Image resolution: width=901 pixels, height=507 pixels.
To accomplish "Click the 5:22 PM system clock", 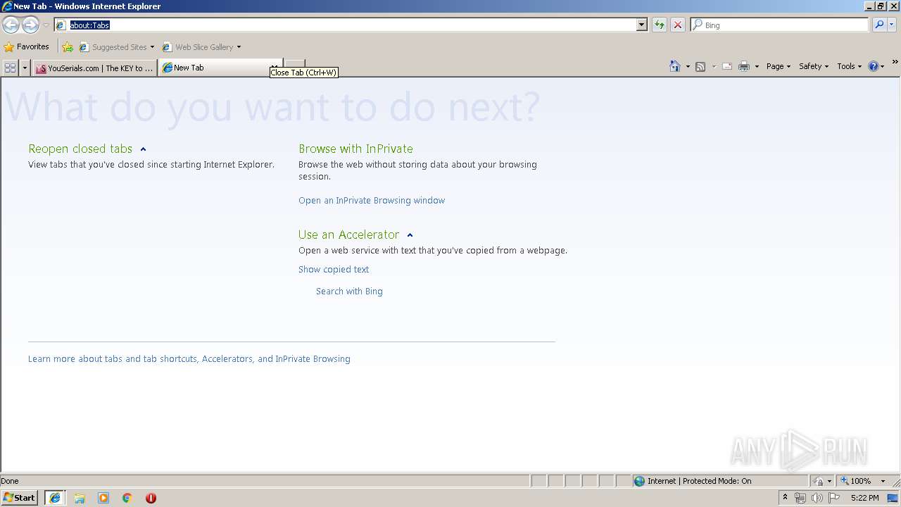I will point(864,498).
